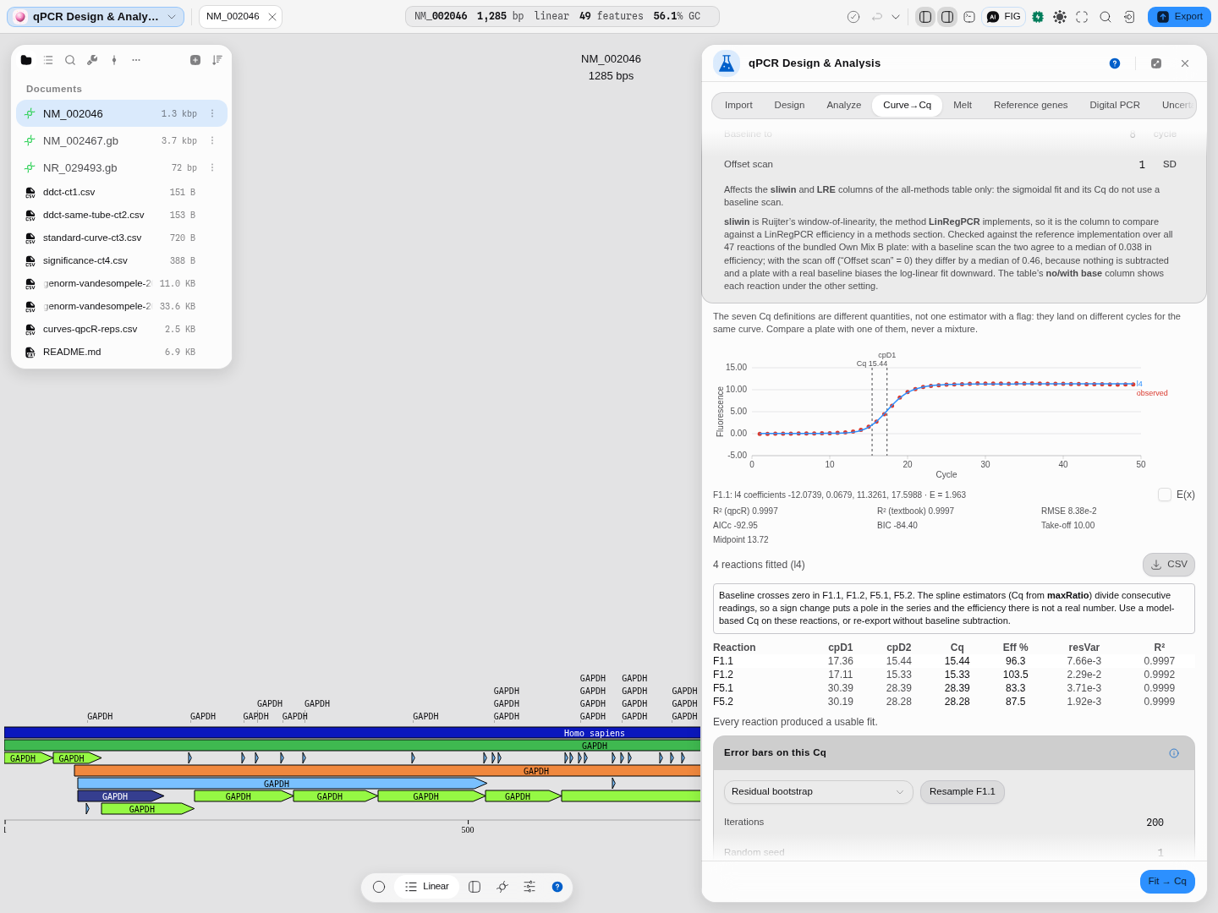1218x913 pixels.
Task: Toggle the left sidebar panel button
Action: (x=925, y=17)
